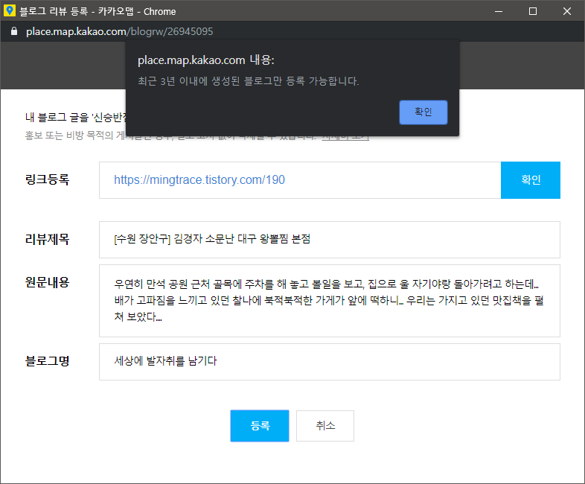Focus the 링크등록 URL input field

pos(300,180)
